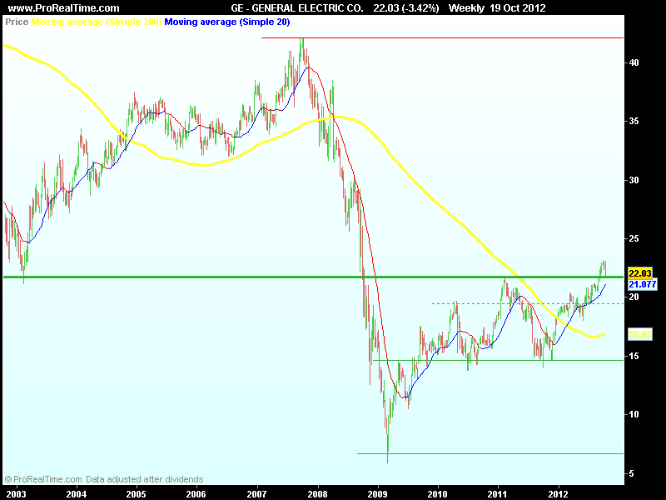Click the 40 price axis label
Image resolution: width=666 pixels, height=500 pixels.
point(634,62)
